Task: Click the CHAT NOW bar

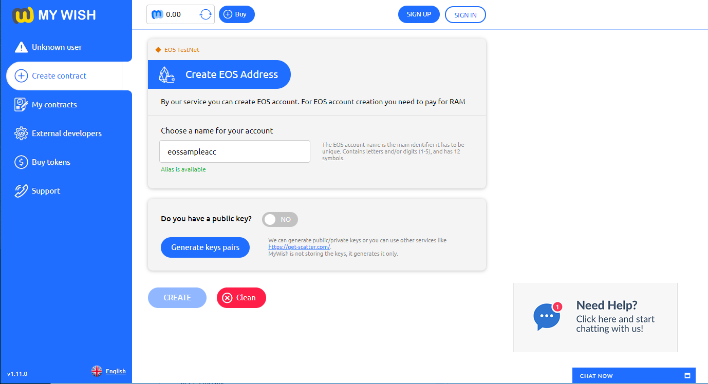Action: 634,376
